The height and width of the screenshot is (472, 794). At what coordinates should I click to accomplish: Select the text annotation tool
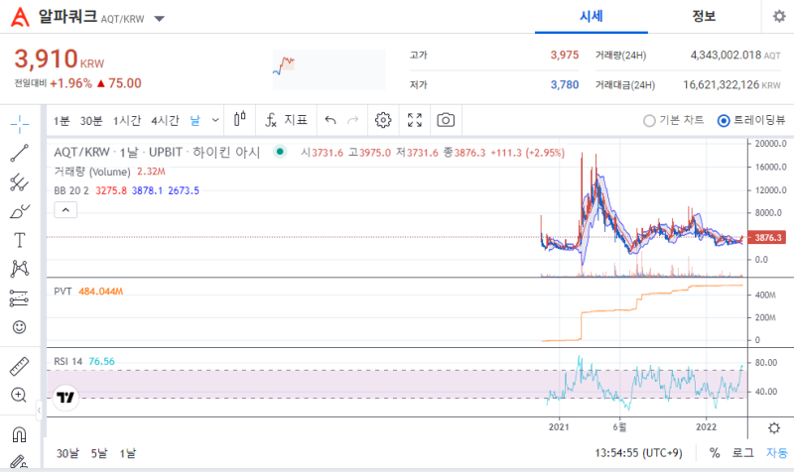19,240
